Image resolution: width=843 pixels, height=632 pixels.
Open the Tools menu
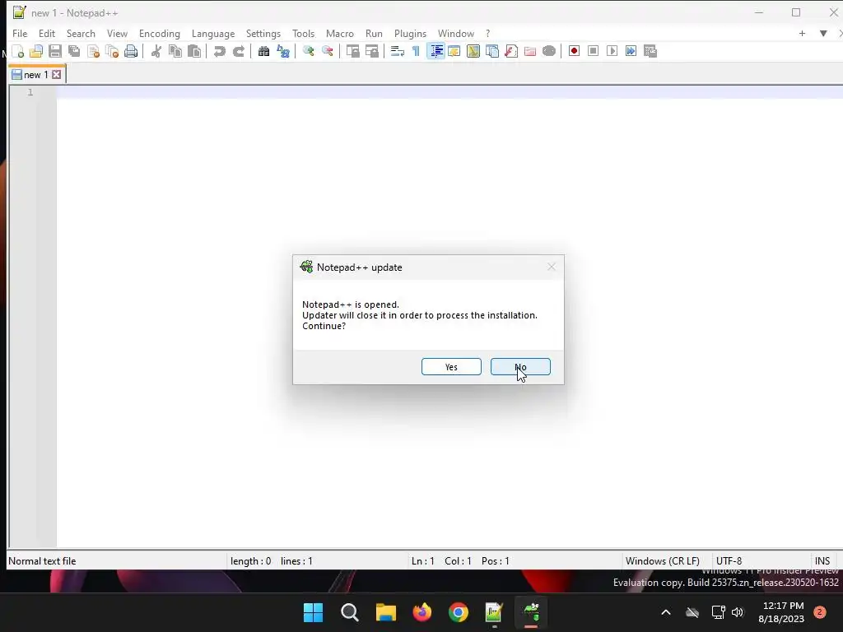click(303, 33)
